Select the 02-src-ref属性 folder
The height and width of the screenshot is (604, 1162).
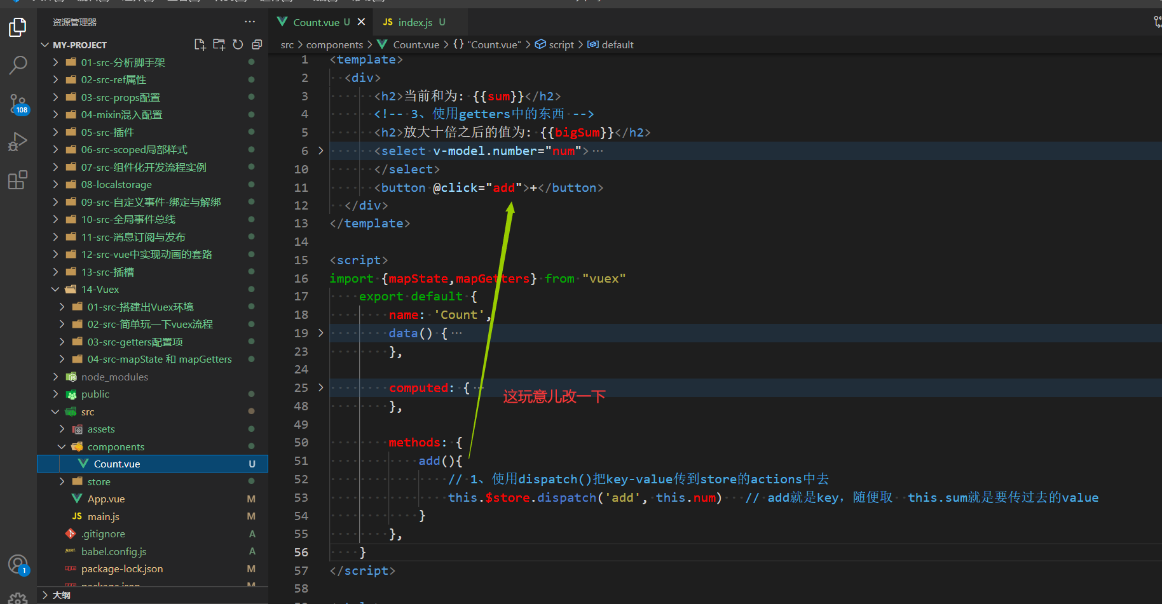tap(153, 79)
